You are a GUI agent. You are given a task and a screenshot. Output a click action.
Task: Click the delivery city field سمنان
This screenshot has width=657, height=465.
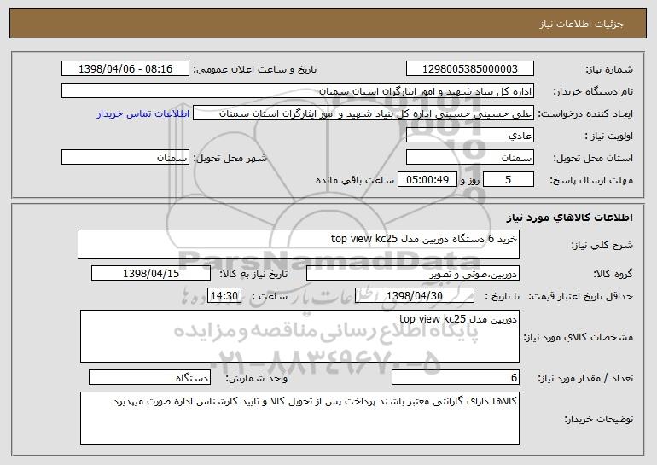click(x=125, y=158)
